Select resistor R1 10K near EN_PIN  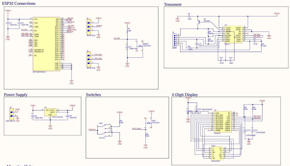tap(127, 32)
